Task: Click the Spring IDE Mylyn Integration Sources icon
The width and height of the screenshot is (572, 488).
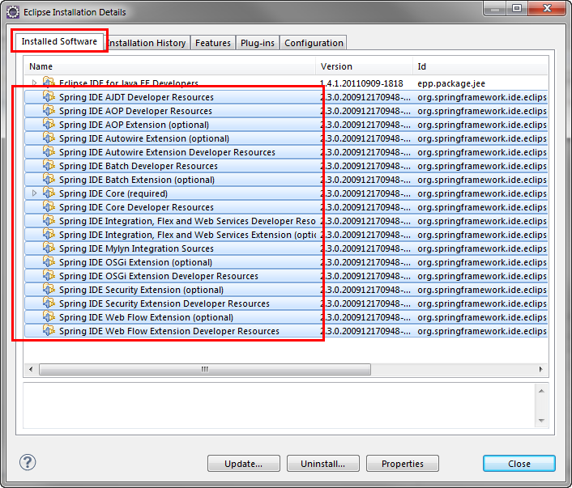Action: coord(49,248)
